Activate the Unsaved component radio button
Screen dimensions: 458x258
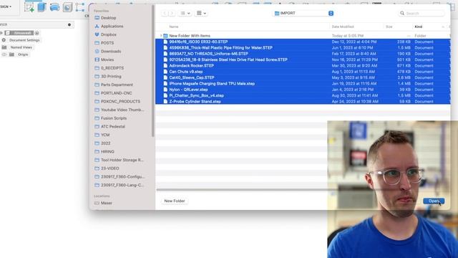[x=36, y=33]
